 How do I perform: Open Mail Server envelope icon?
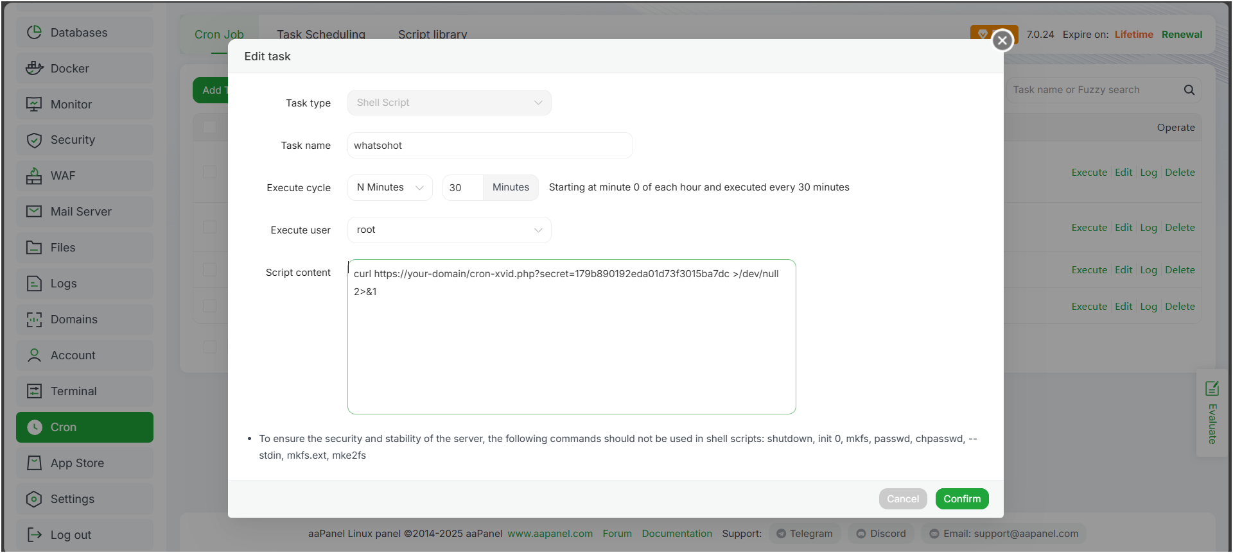coord(34,212)
